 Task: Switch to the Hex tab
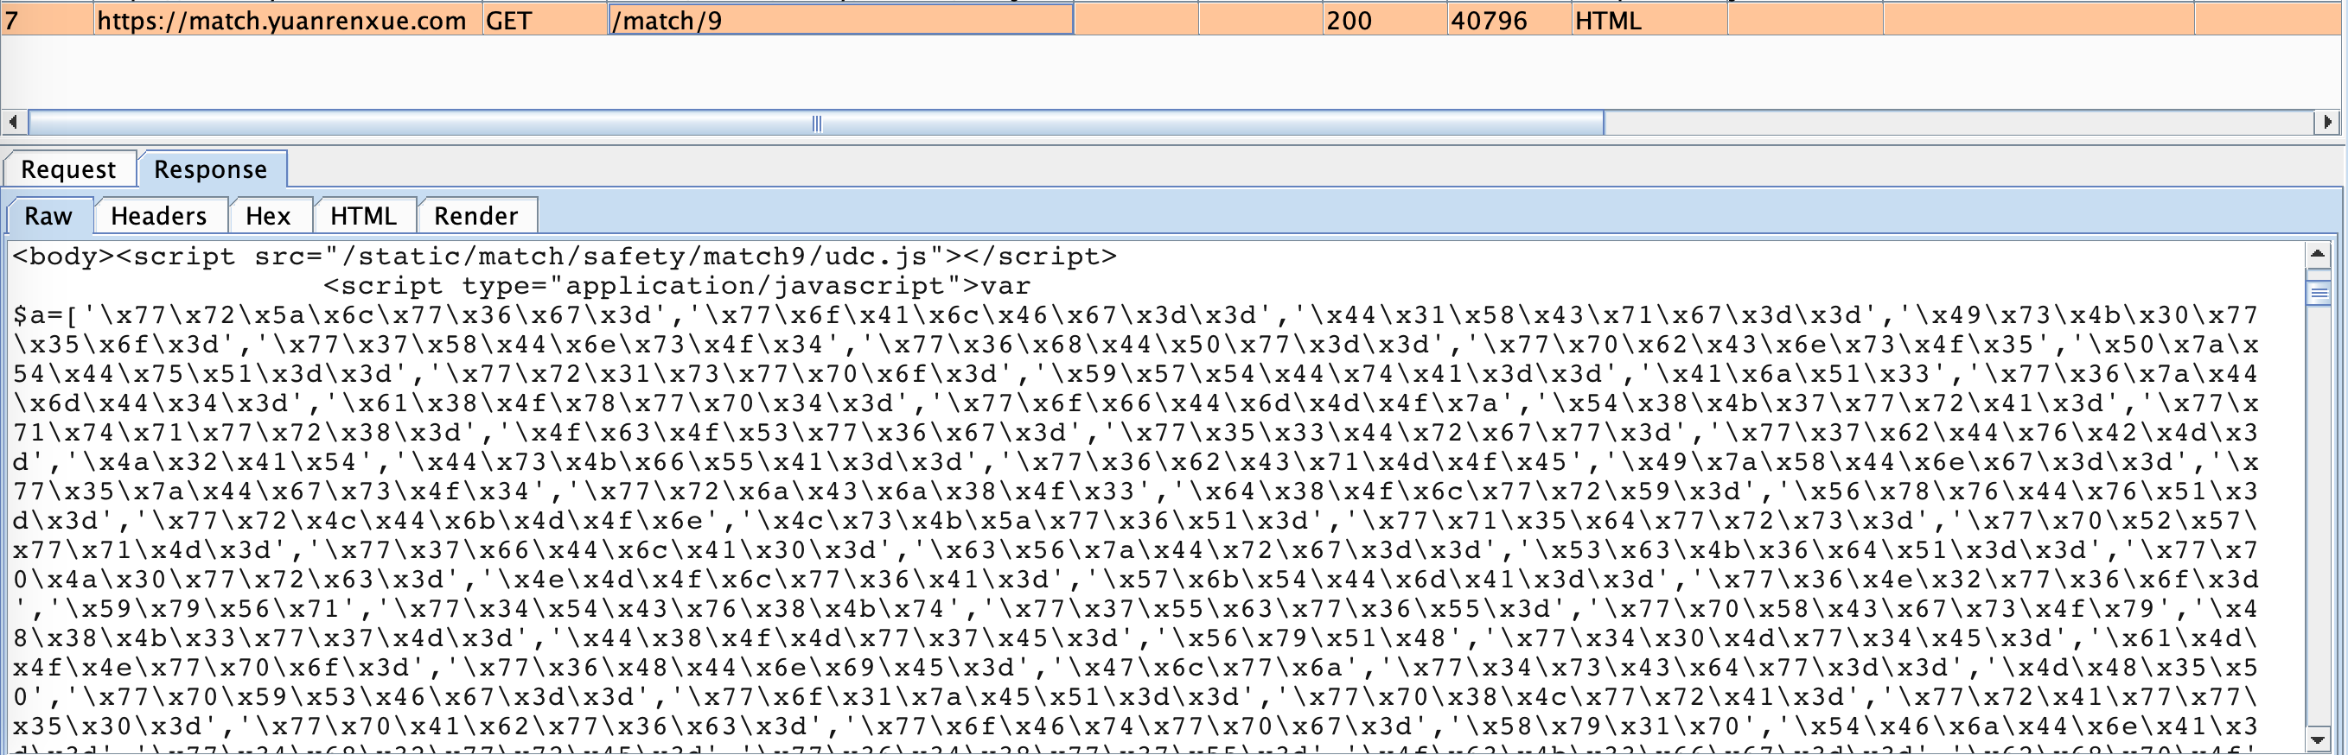click(268, 216)
